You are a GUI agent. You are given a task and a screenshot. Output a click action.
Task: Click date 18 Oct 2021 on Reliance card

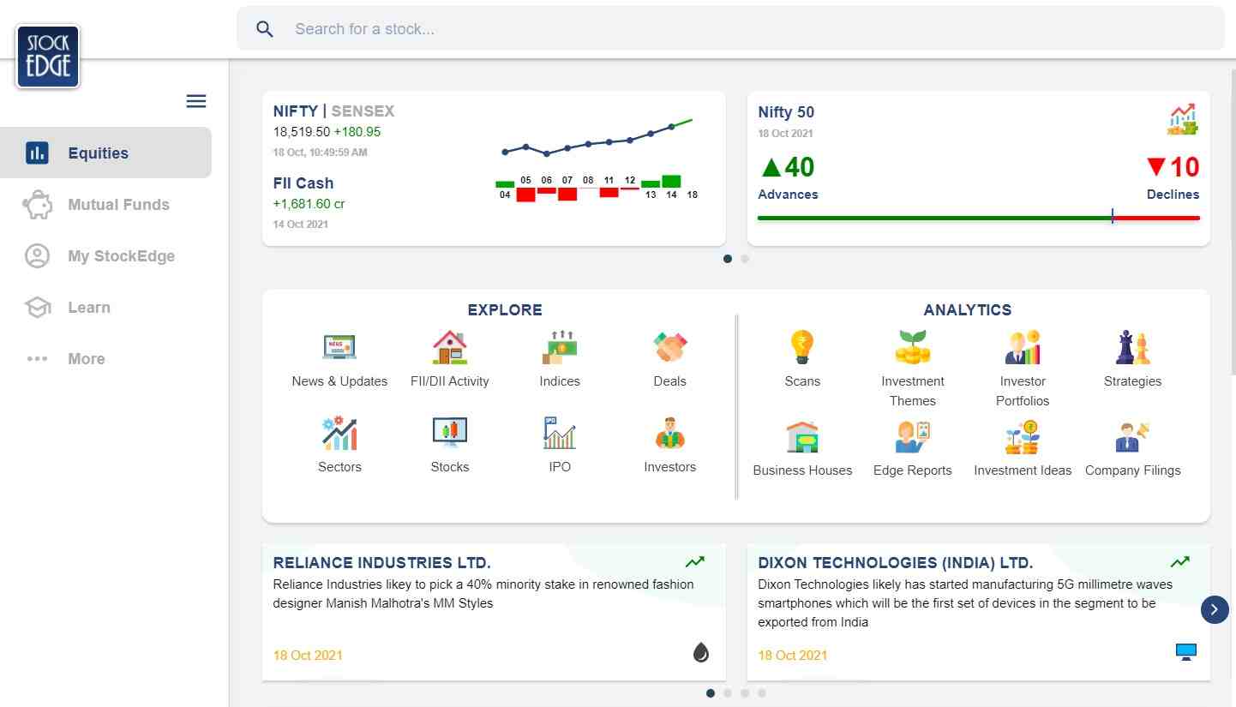click(x=308, y=656)
